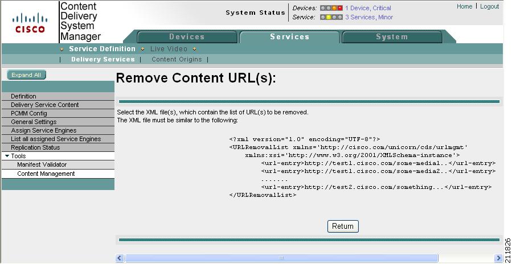
Task: Open Replication Status in sidebar
Action: pyautogui.click(x=58, y=147)
